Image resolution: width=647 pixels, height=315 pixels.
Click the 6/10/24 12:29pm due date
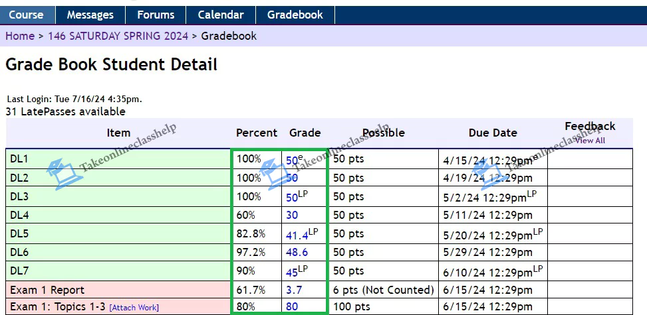(487, 273)
